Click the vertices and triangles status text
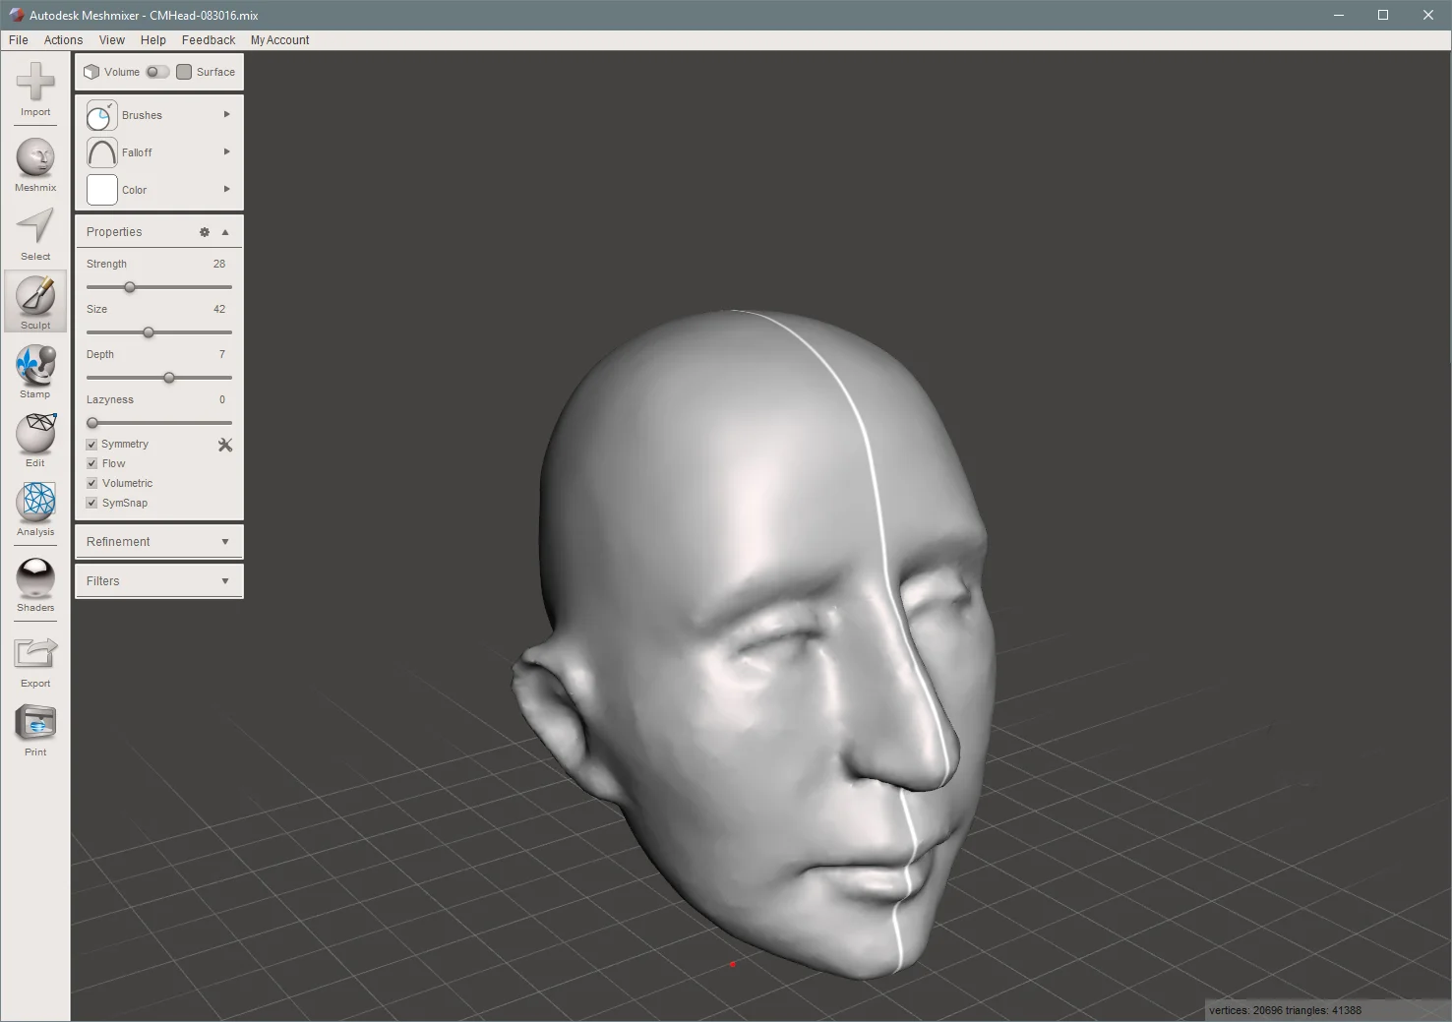 (1285, 1010)
